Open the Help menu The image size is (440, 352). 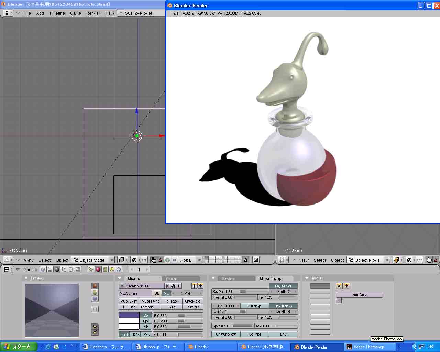[110, 13]
